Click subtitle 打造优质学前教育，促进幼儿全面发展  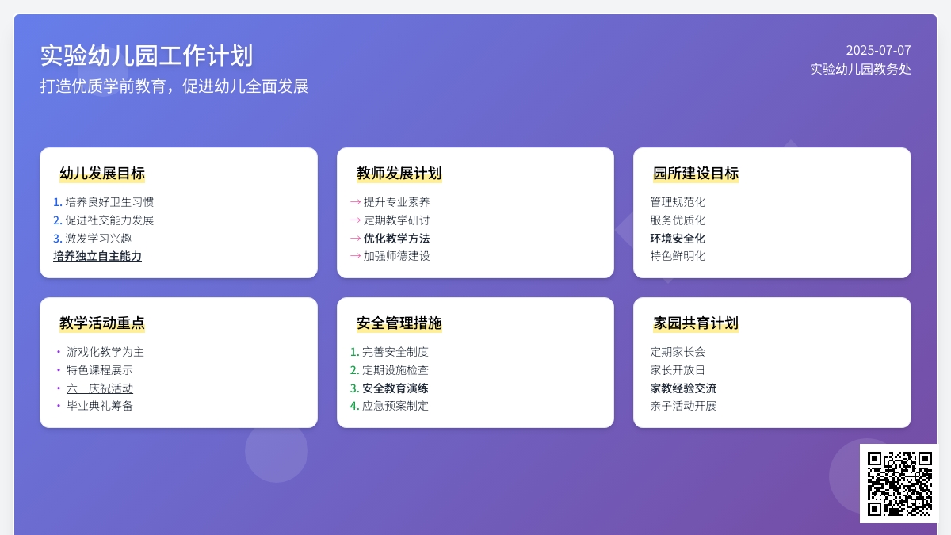pos(174,86)
